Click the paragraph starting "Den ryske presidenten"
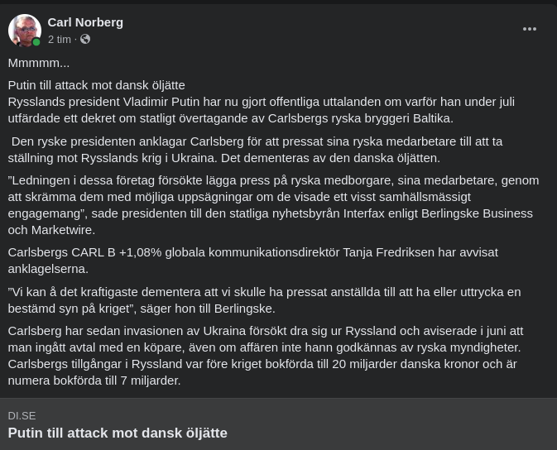Image resolution: width=557 pixels, height=450 pixels. 257,149
